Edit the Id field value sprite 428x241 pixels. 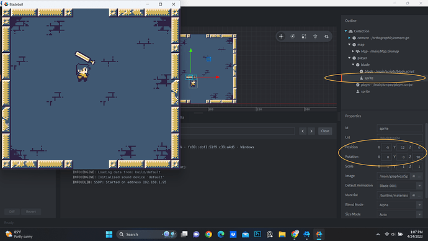pos(399,129)
